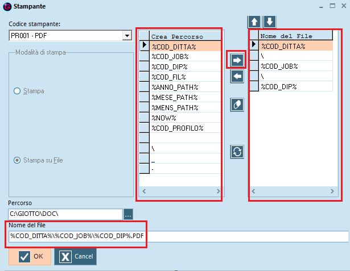Open the Percorso browse folder button
This screenshot has height=271, width=350.
[128, 214]
